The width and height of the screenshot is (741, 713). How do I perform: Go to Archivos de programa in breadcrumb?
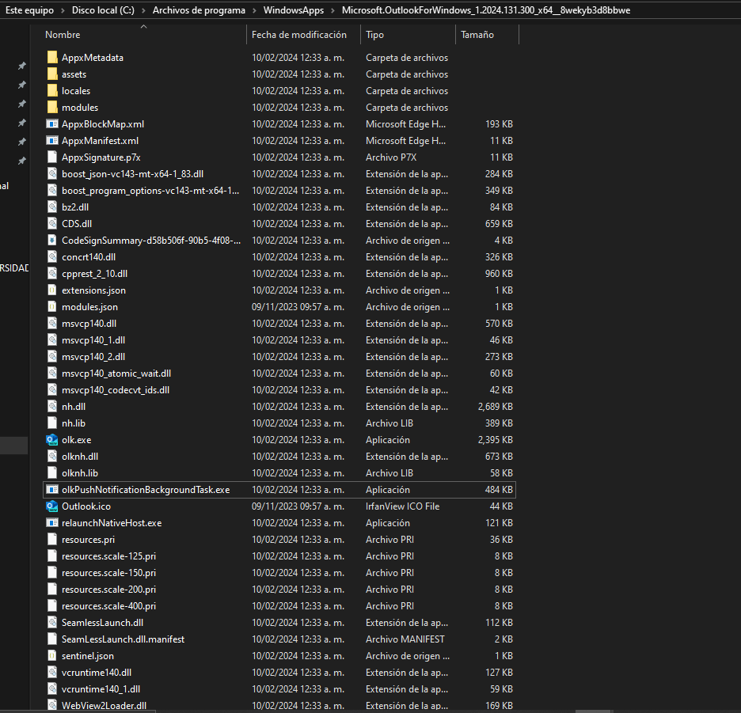pos(199,10)
